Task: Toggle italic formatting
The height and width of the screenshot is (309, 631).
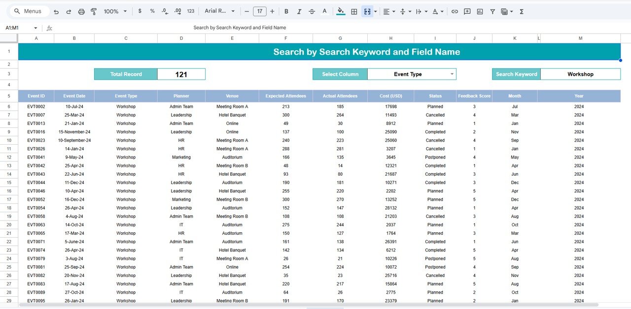Action: (x=299, y=11)
